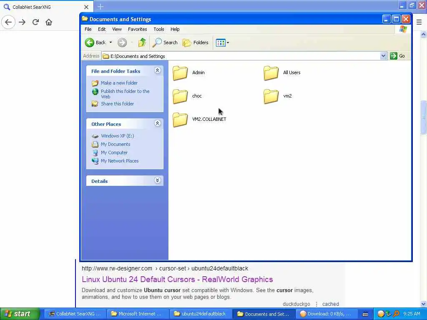
Task: Click the keyboard icon in taskbar
Action: tap(365, 314)
